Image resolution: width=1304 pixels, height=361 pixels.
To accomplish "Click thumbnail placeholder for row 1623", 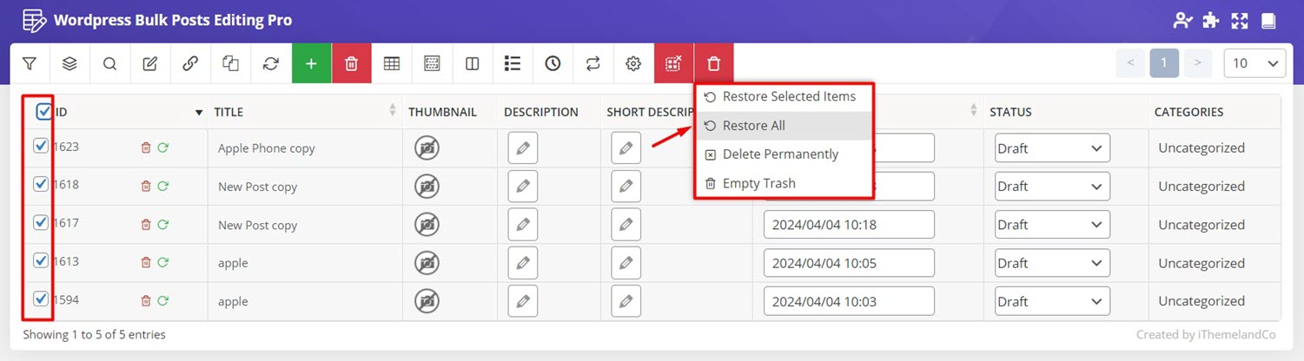I will tap(427, 148).
